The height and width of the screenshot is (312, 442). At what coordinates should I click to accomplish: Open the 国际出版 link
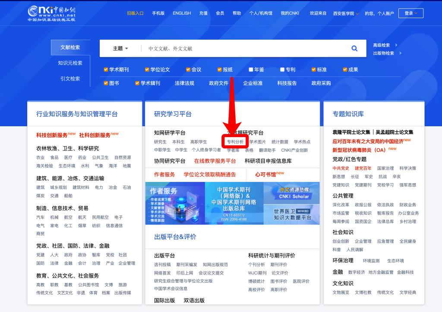point(164,300)
